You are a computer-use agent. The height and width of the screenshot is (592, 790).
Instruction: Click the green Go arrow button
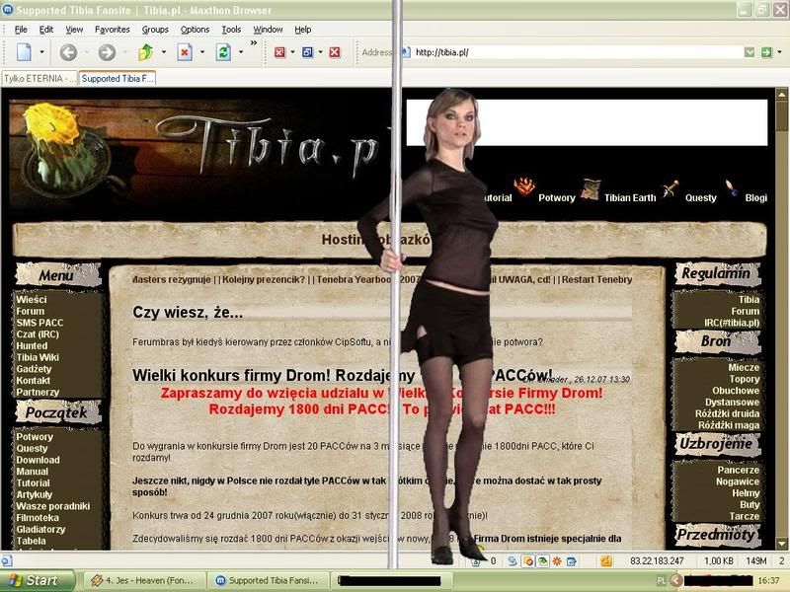point(766,52)
